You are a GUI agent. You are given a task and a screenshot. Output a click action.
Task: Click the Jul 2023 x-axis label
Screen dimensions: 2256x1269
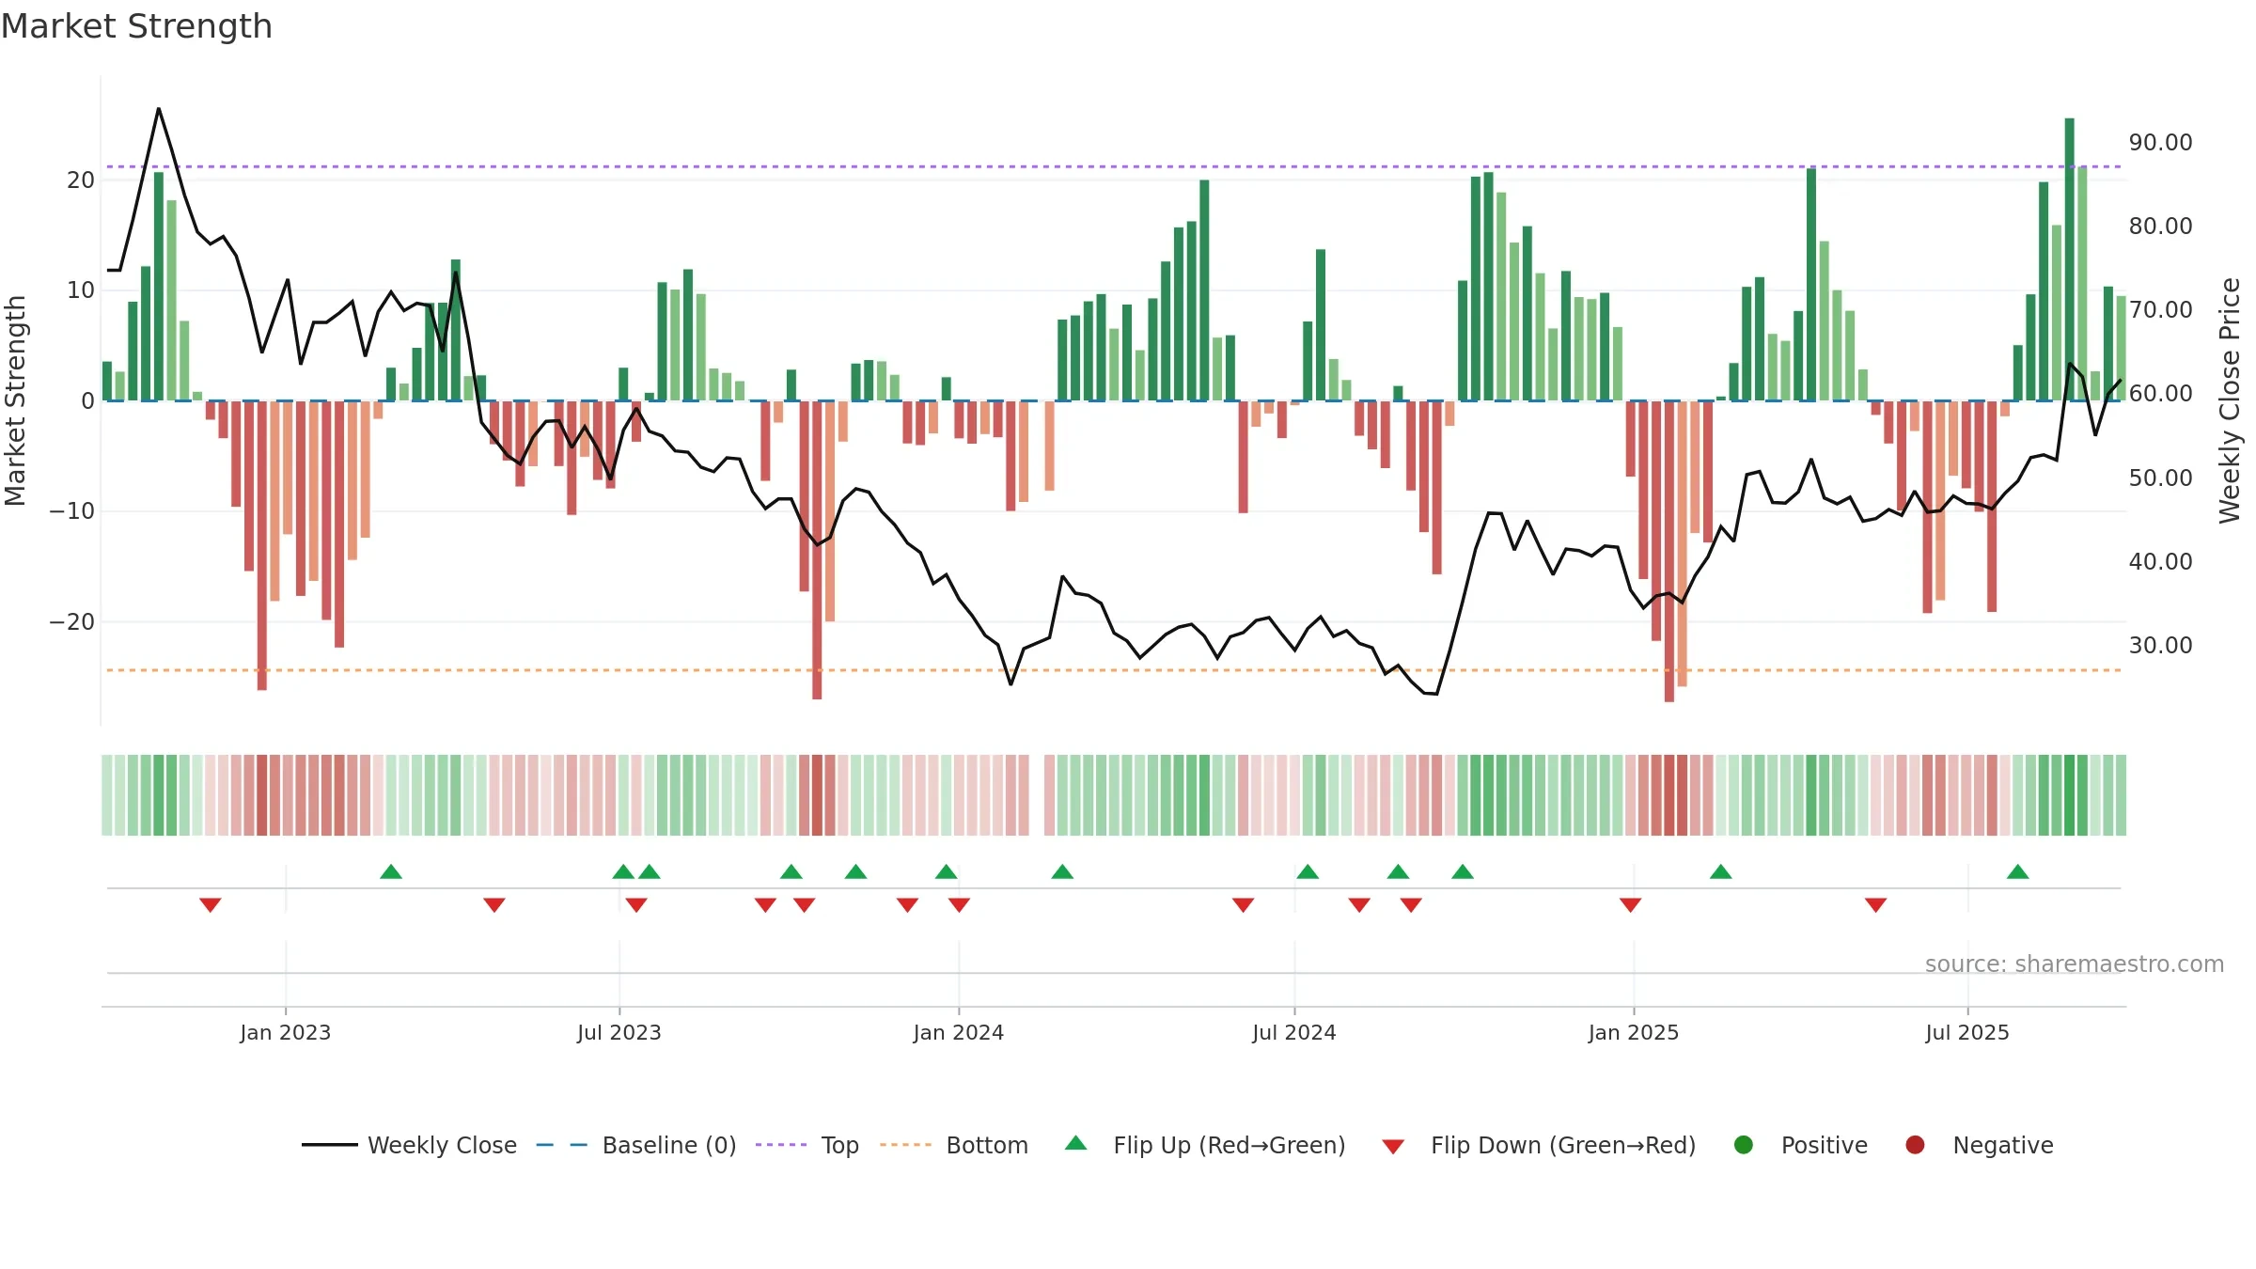(619, 1033)
